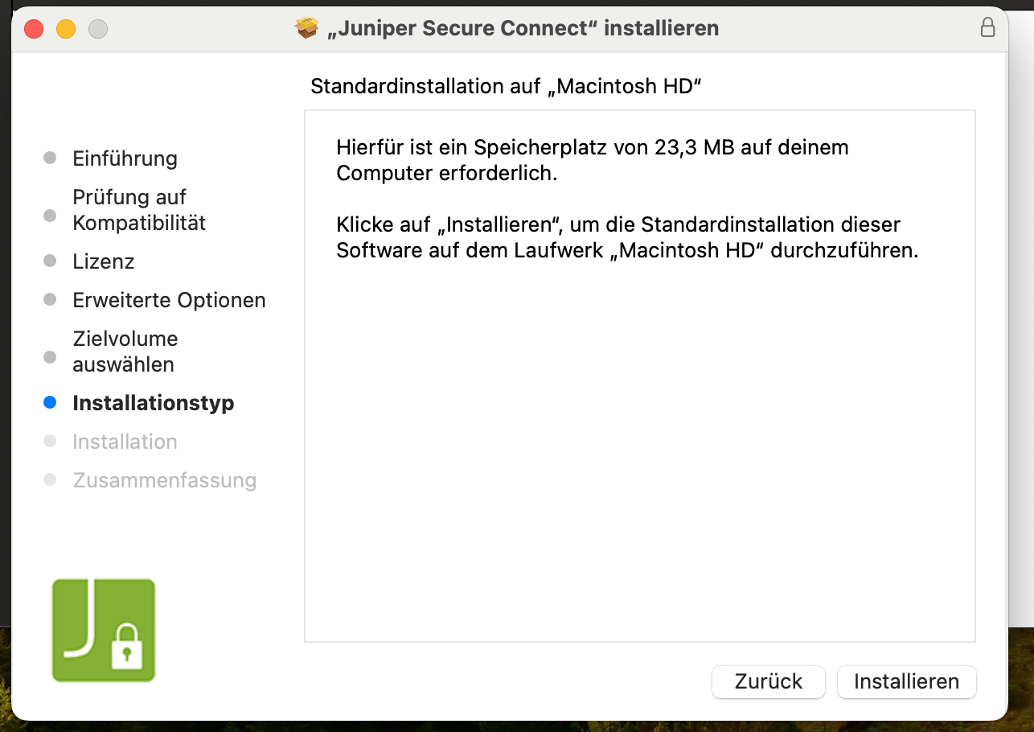Click the dot beside Installation
This screenshot has width=1034, height=732.
pos(50,441)
